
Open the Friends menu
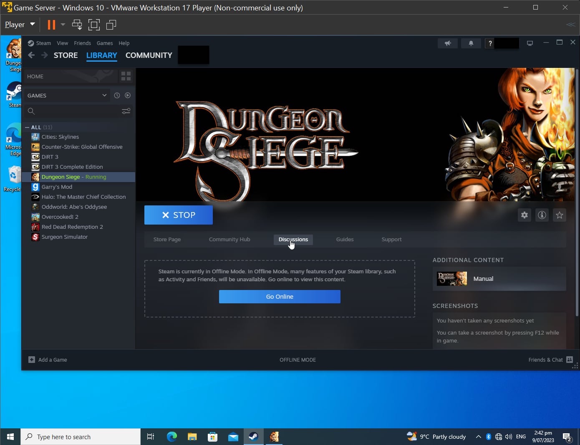click(82, 43)
